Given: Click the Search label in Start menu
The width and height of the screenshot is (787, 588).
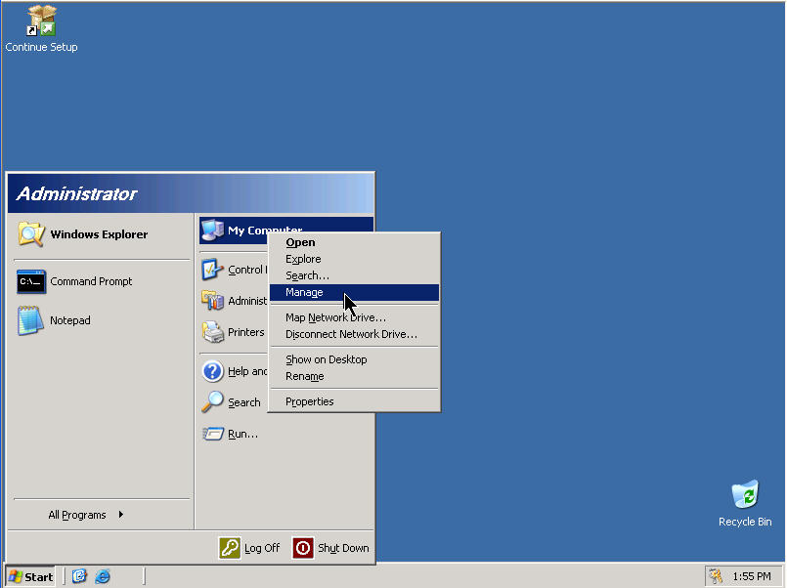Looking at the screenshot, I should click(x=244, y=402).
